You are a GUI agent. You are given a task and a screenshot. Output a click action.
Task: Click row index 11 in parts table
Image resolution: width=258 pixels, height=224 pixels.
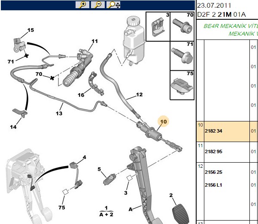pos(200,146)
